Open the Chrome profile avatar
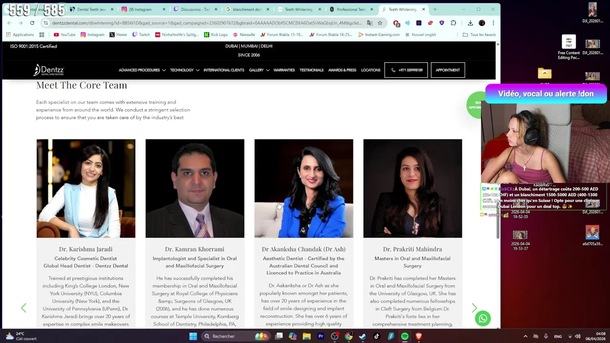 482,23
